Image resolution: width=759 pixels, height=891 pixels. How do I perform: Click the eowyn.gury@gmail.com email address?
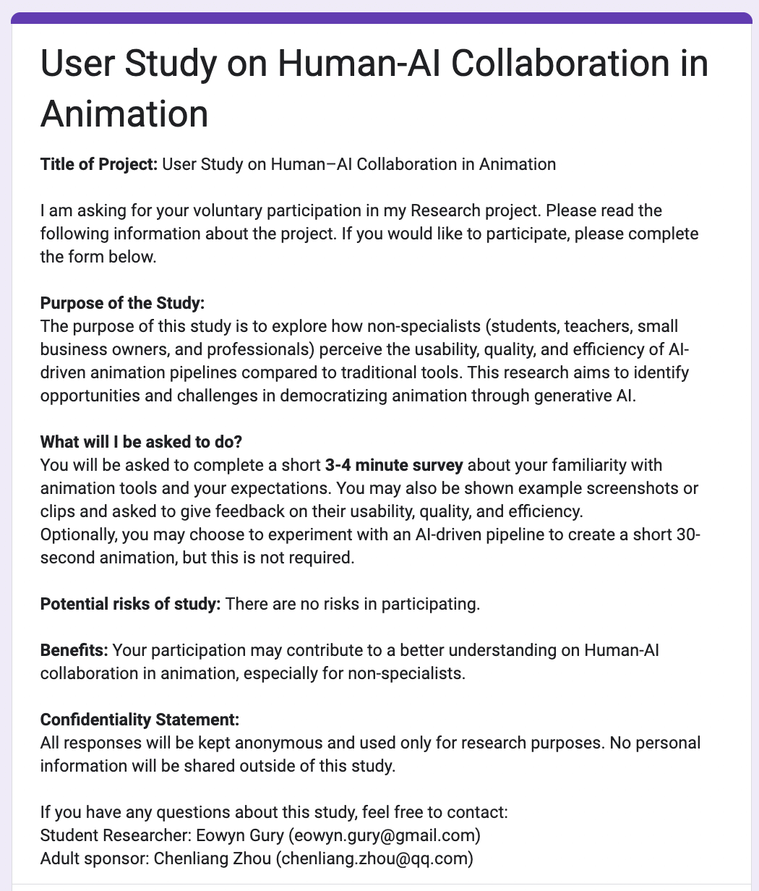(384, 836)
